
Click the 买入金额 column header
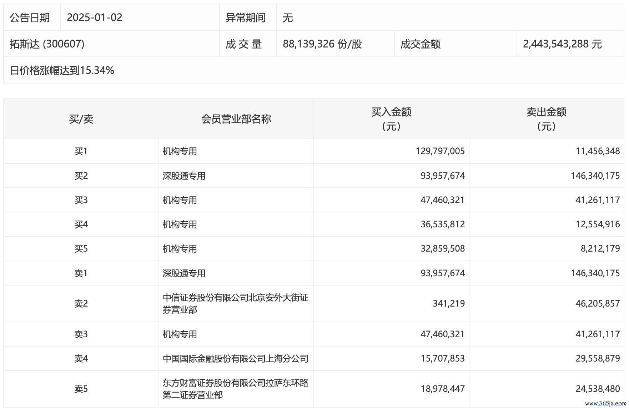(391, 119)
